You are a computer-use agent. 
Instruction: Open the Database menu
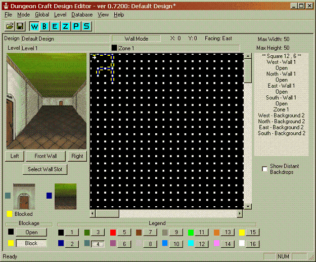tap(82, 15)
